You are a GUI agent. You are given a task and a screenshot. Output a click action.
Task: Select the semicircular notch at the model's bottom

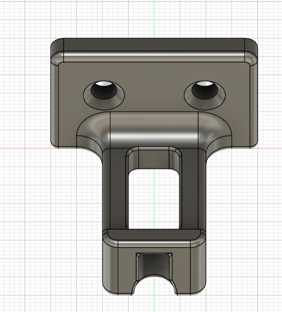coord(154,285)
